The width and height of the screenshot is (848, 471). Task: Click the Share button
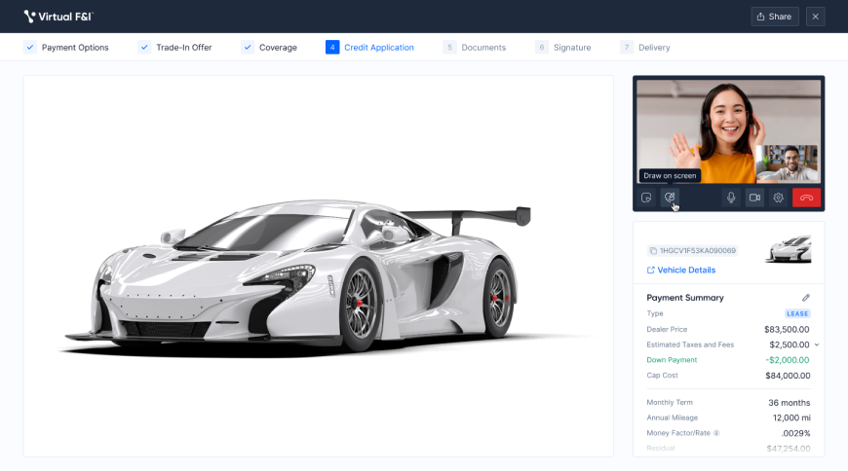(774, 17)
